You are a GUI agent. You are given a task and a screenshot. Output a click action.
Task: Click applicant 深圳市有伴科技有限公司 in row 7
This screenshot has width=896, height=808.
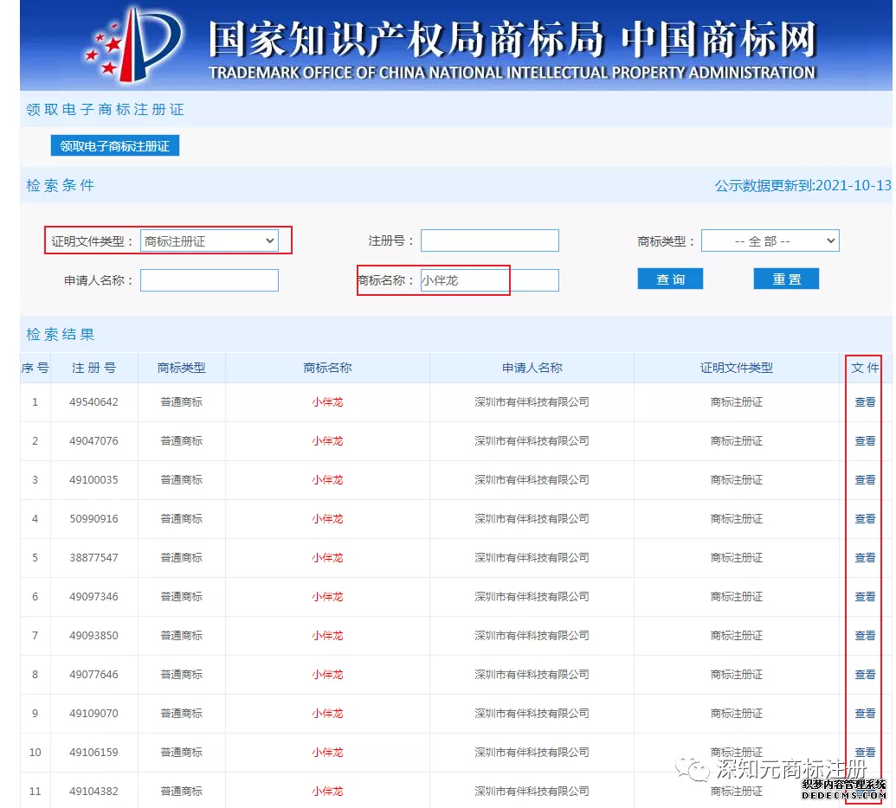(532, 636)
